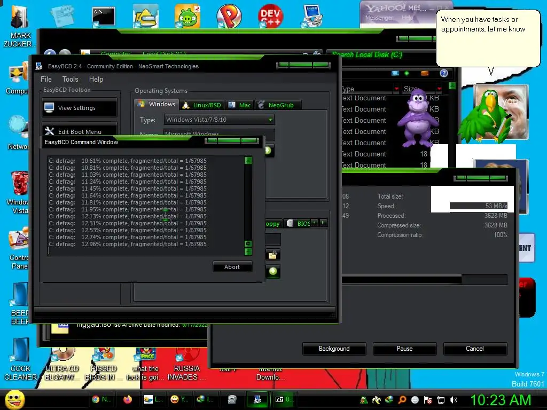Click the green plus icon beside Abort button

pos(273,271)
